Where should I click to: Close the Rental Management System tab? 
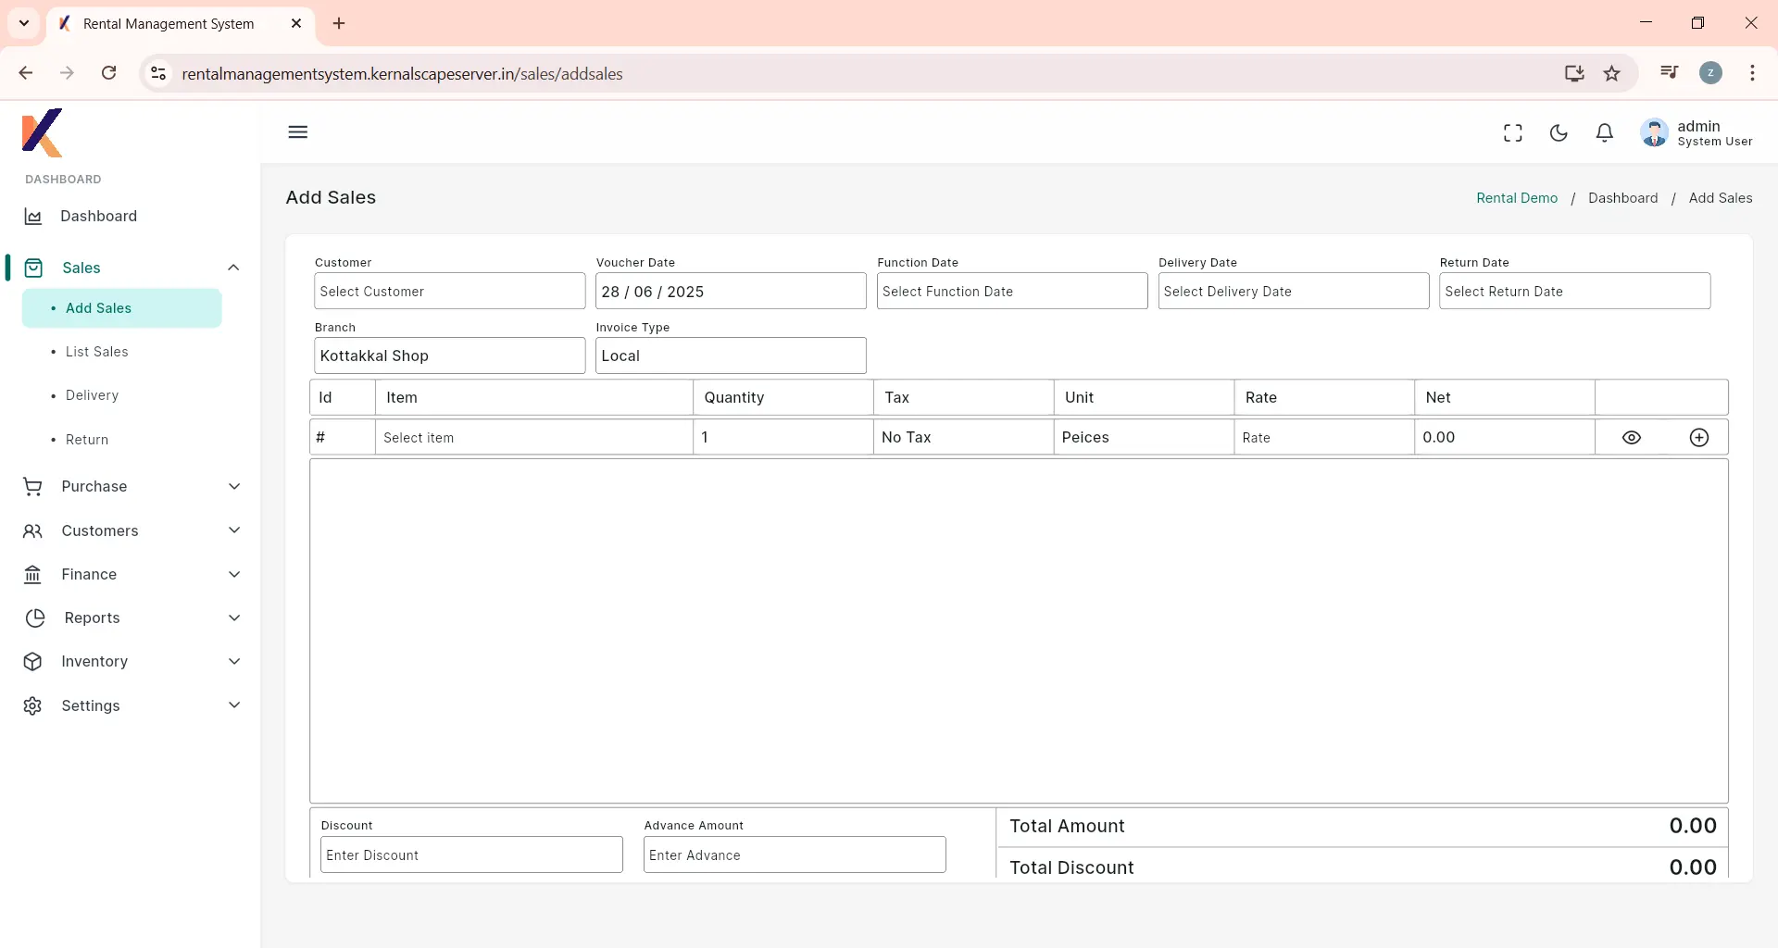tap(296, 23)
